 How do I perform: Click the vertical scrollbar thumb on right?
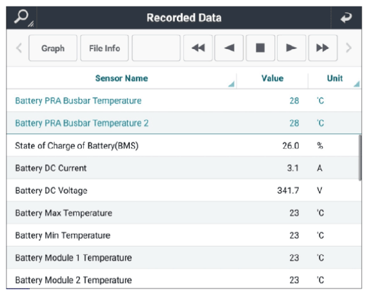(360, 158)
